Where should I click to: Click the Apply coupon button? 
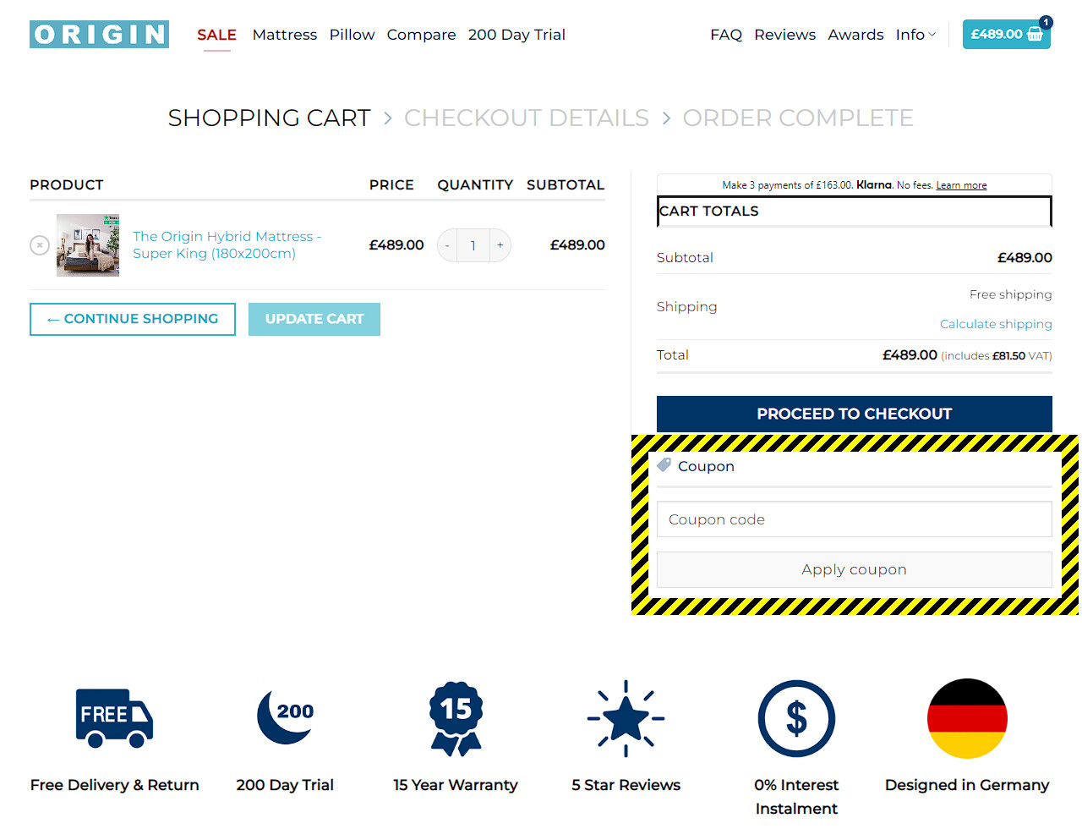point(855,570)
